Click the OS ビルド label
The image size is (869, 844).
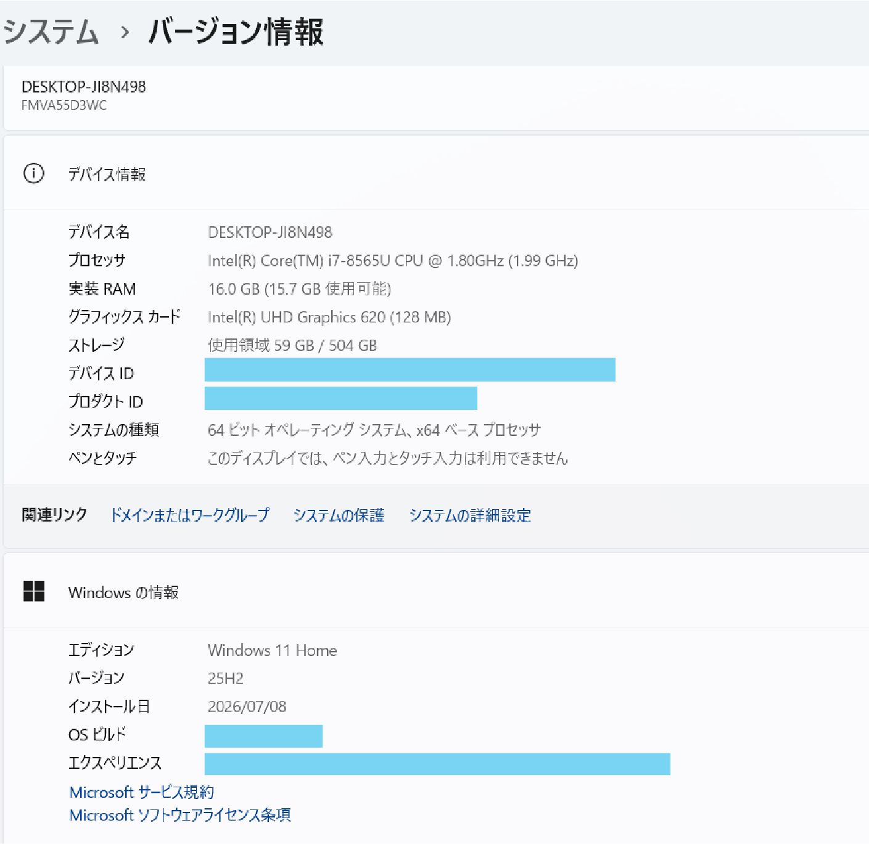(x=97, y=734)
